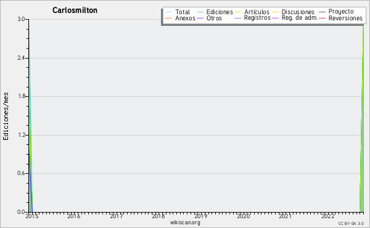Screen dimensions: 370x228
Task: Click the 1.8 y-axis value
Action: [21, 96]
